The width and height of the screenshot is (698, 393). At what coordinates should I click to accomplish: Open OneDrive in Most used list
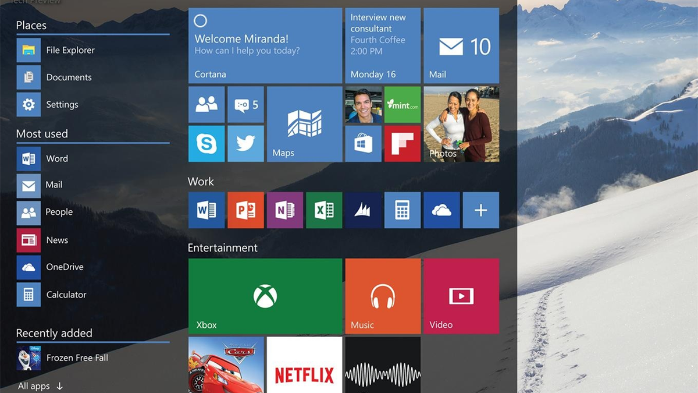tap(50, 267)
